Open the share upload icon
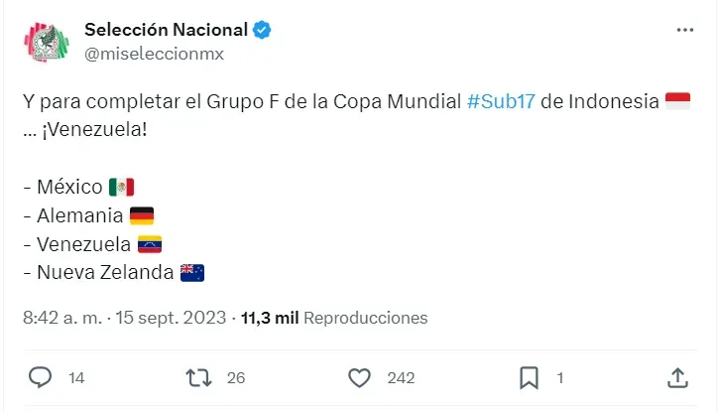 pyautogui.click(x=677, y=378)
